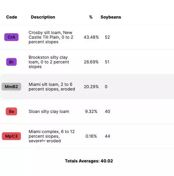174x176 pixels.
Task: Click the 43.48% percentage value
Action: tap(91, 37)
